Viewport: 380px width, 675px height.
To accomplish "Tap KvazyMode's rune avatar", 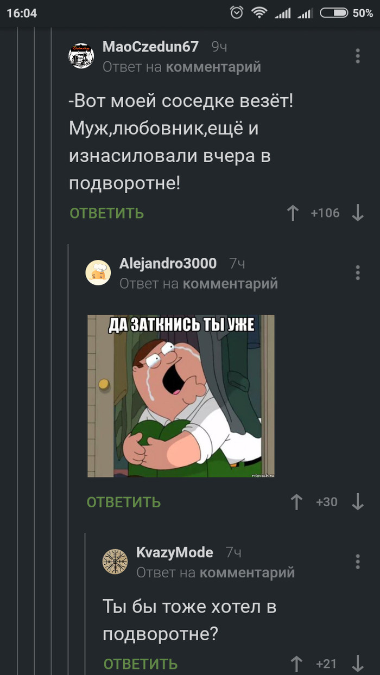I will click(115, 562).
